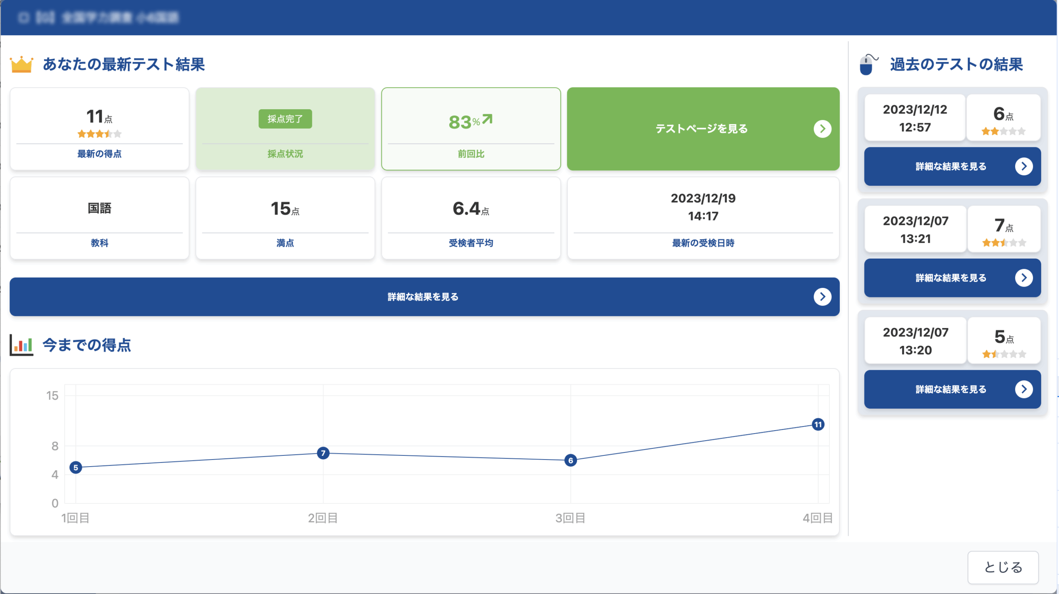The image size is (1059, 594).
Task: Click the 2023/12/12 12:57 past test date card
Action: [x=915, y=118]
